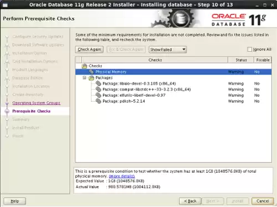Image resolution: width=277 pixels, height=207 pixels.
Task: Open Help for the installer
Action: pos(15,201)
